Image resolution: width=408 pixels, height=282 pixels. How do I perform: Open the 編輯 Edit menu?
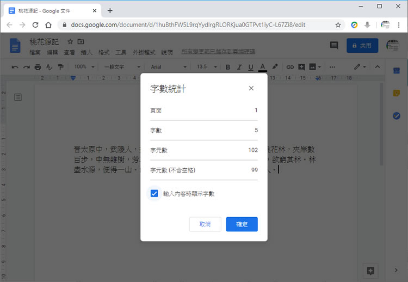click(x=52, y=52)
